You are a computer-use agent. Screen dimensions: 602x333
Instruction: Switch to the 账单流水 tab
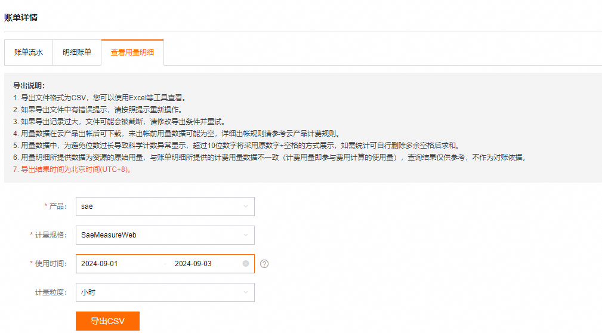(29, 53)
